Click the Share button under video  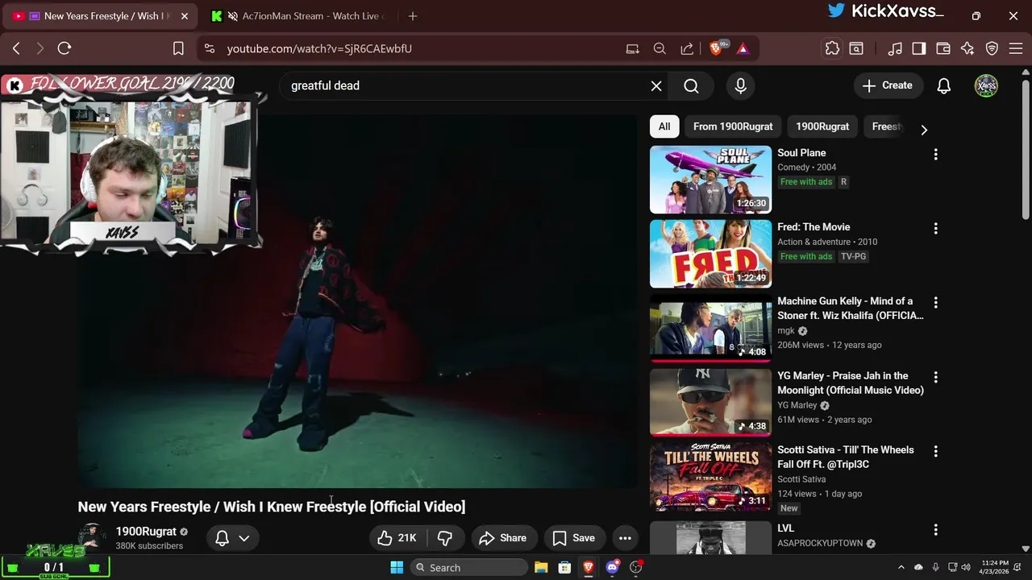tap(502, 538)
